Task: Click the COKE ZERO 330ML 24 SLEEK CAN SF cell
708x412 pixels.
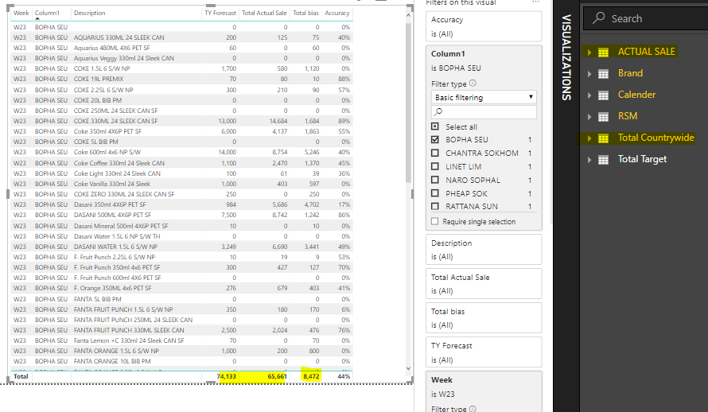Action: tap(124, 195)
